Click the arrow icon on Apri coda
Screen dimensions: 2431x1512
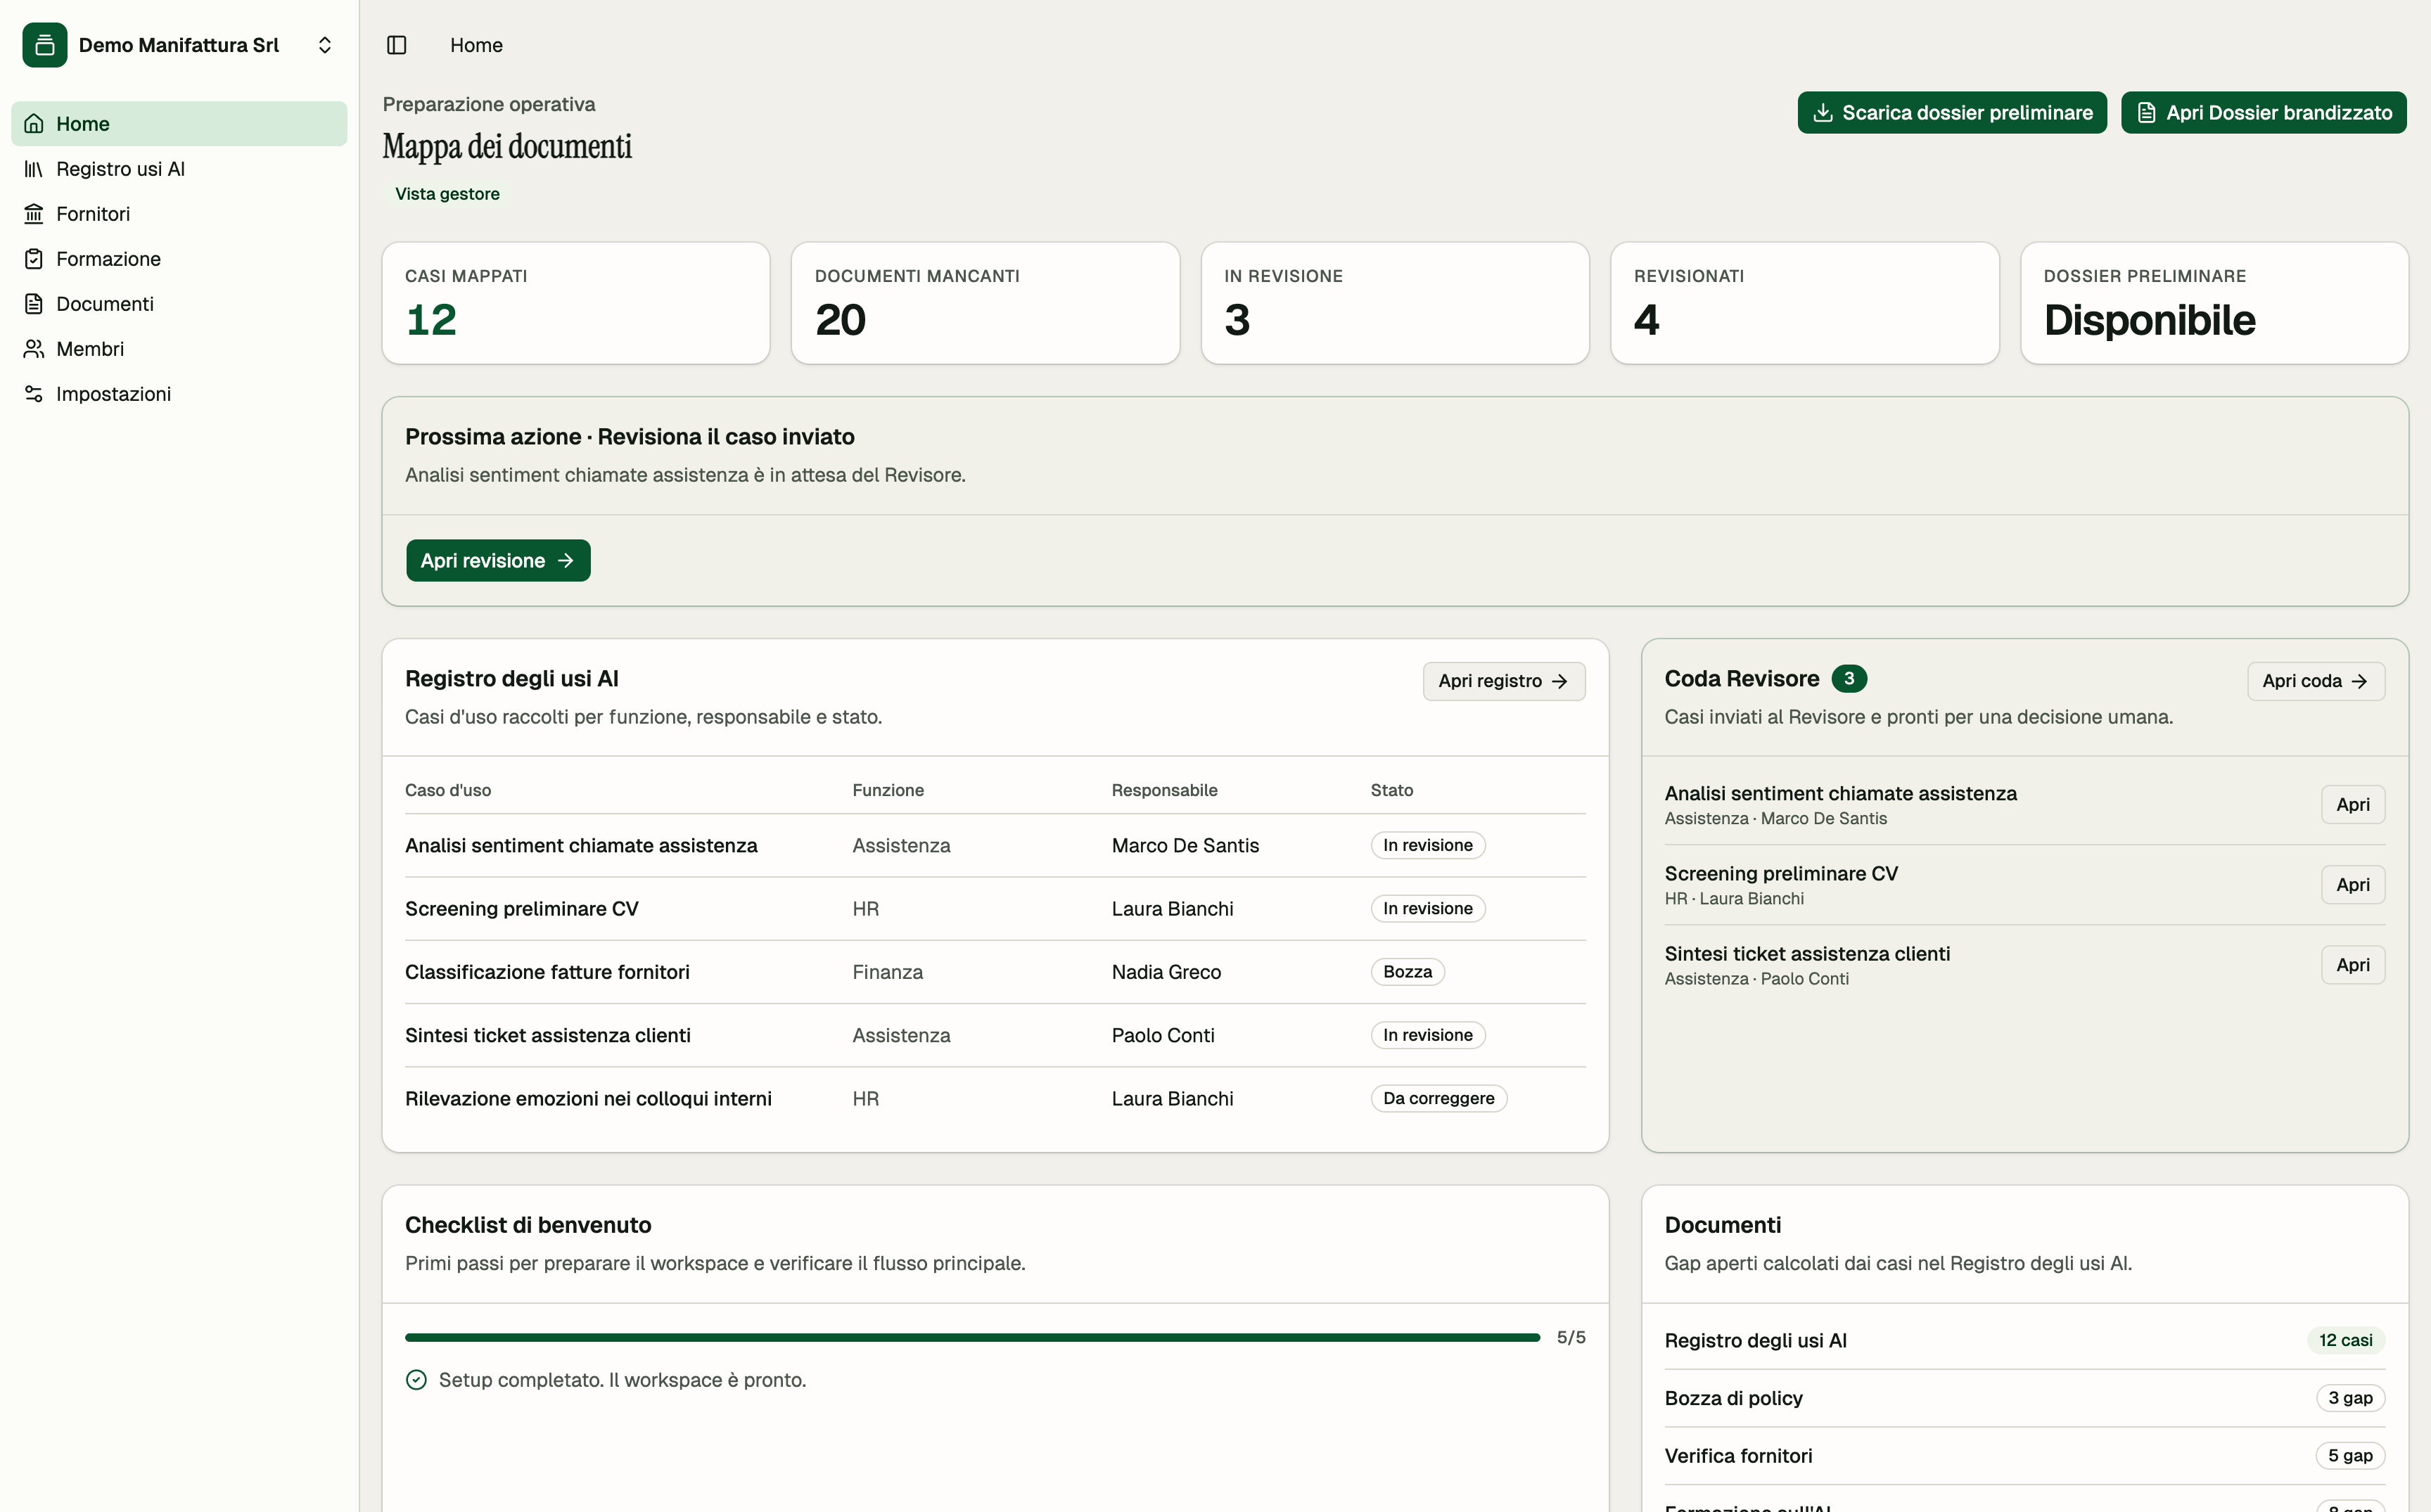pos(2359,681)
